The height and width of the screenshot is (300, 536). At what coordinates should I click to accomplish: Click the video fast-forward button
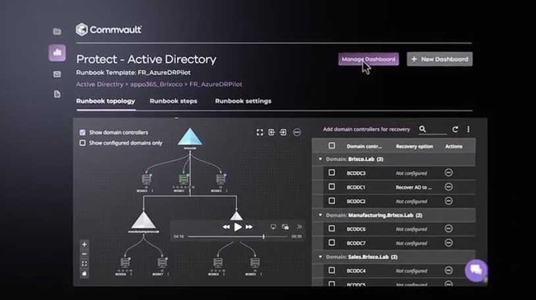coord(249,227)
